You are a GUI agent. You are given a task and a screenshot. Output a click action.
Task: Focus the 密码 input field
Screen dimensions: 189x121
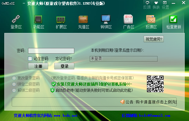click(51, 51)
